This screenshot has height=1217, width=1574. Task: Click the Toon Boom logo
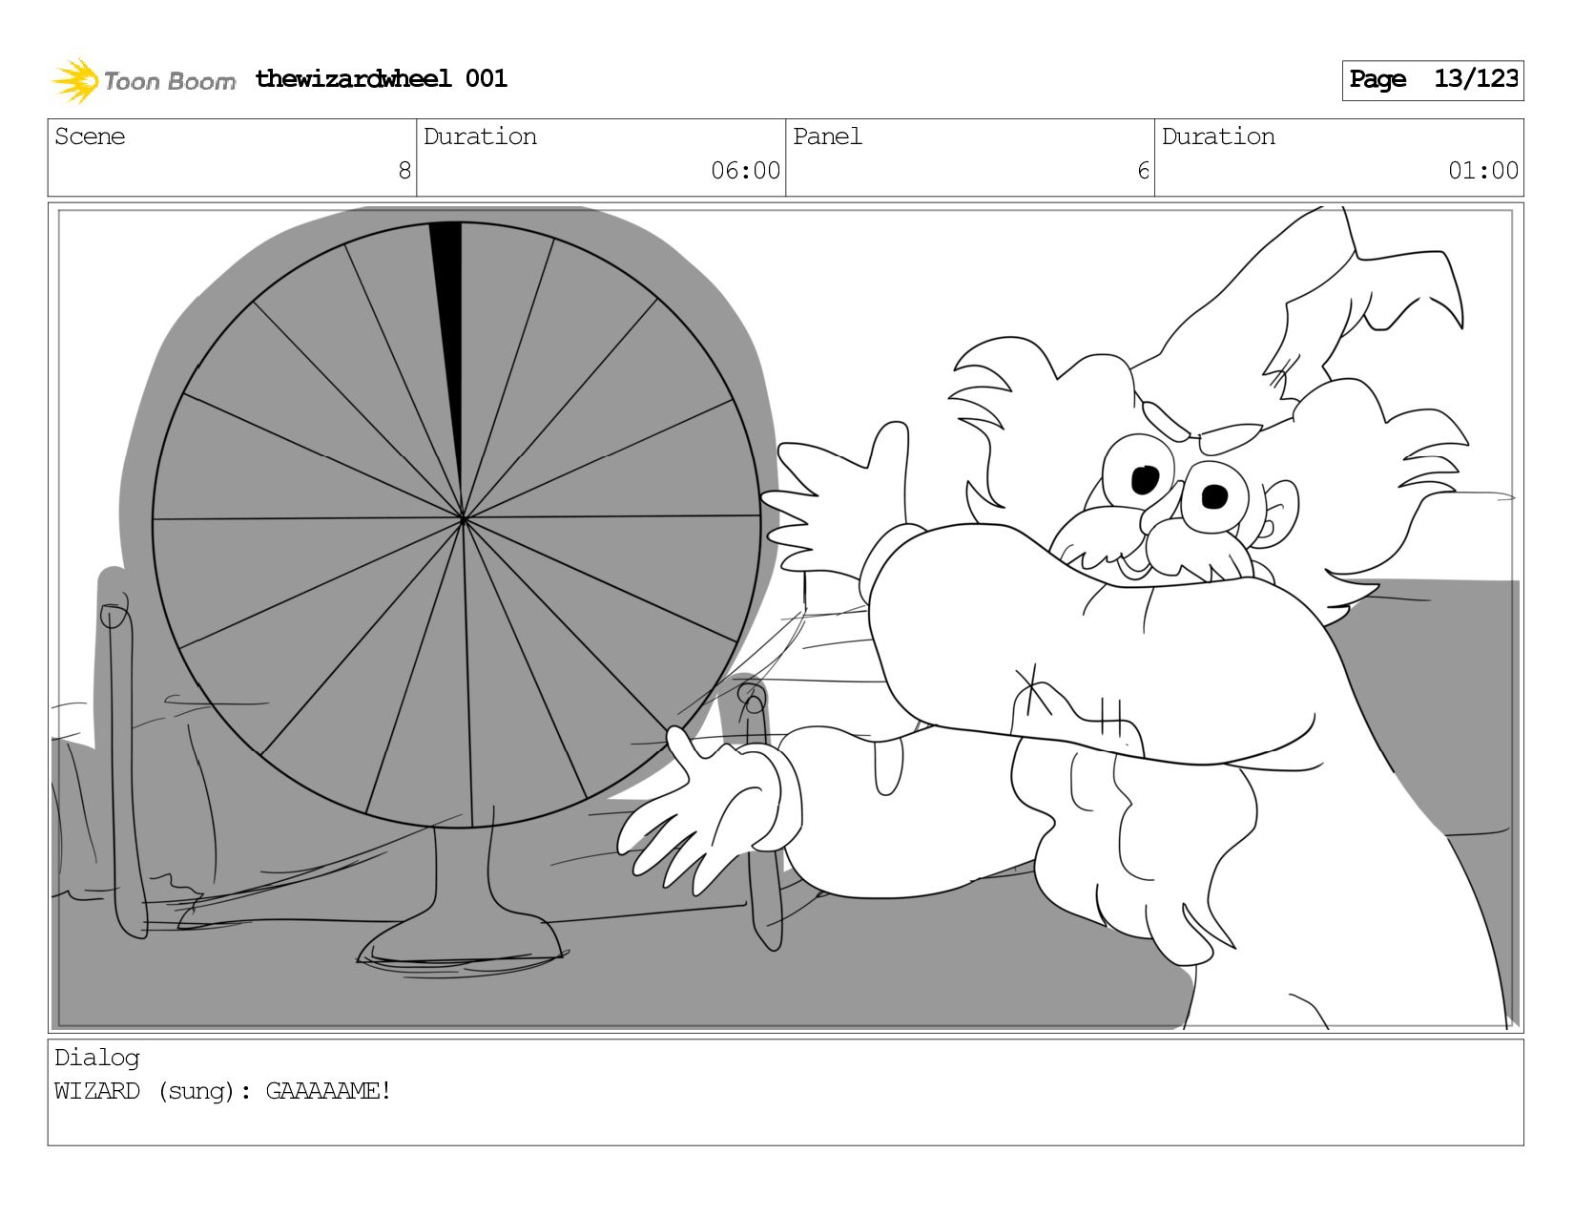click(143, 80)
